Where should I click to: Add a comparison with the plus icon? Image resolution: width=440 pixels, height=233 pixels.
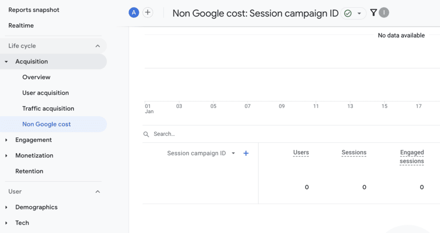[x=148, y=13]
